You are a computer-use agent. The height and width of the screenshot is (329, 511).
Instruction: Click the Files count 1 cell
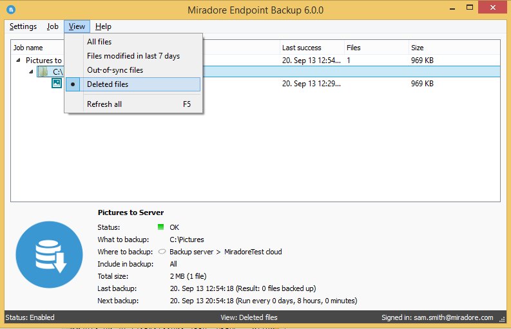(x=349, y=61)
